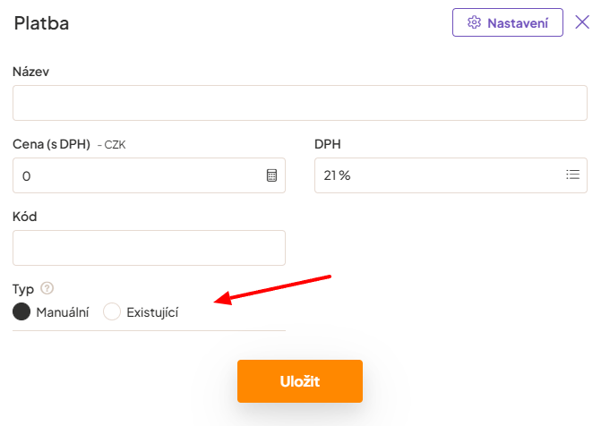
Task: Click the DPH field label
Action: click(x=328, y=144)
